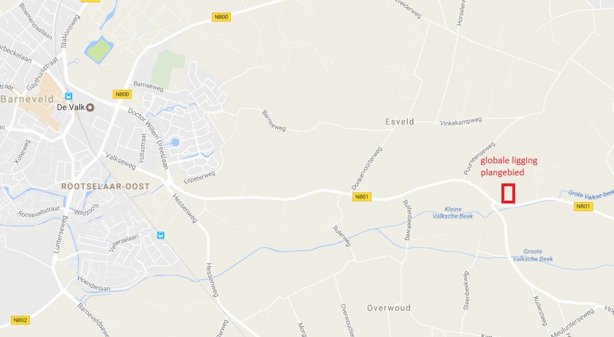
Task: Click the N800 shield near Barnseweg
Action: [x=122, y=94]
